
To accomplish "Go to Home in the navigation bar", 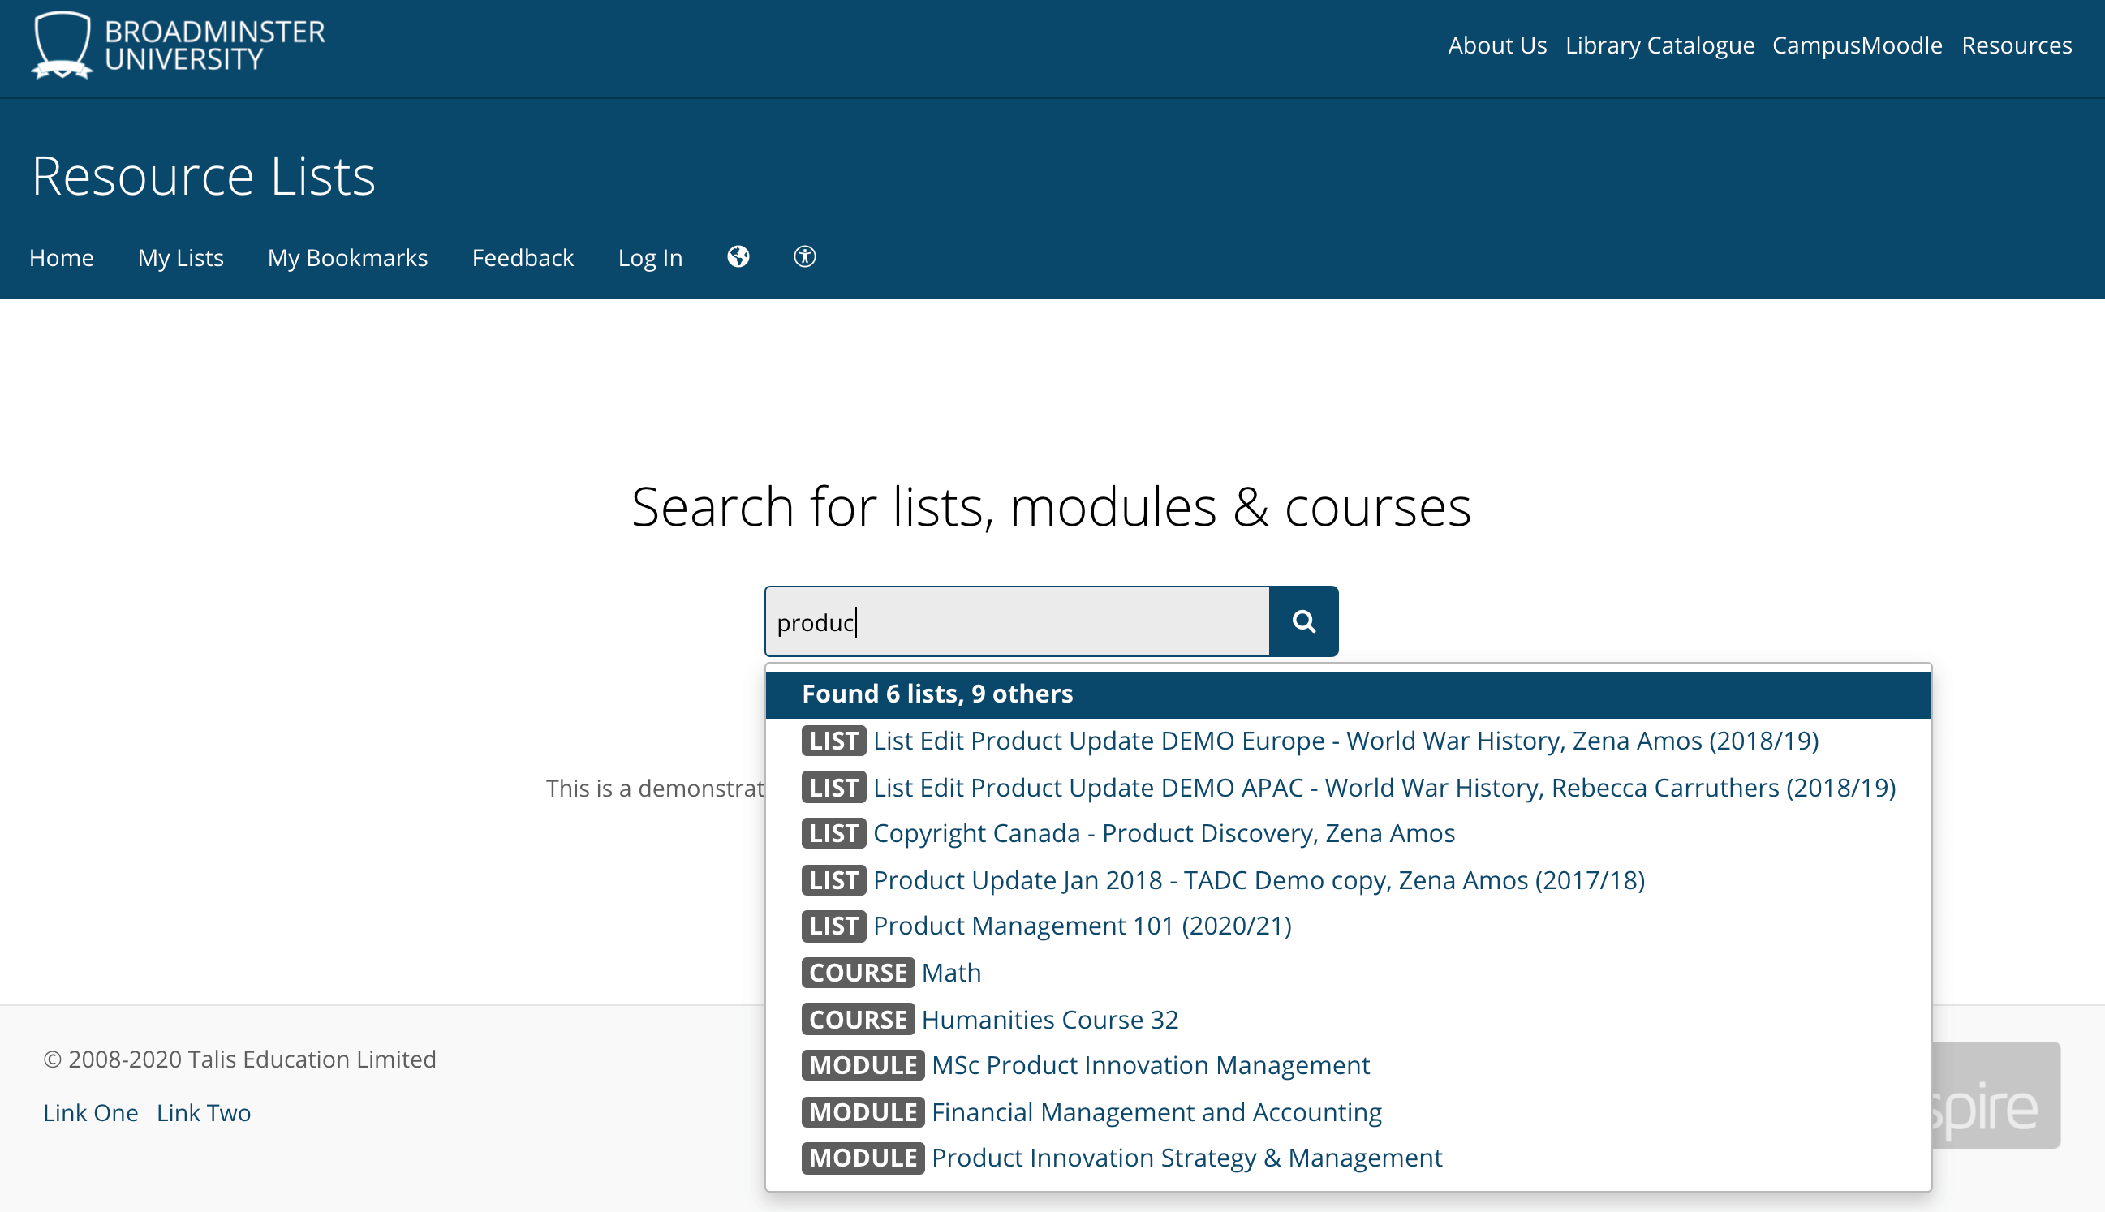I will click(62, 257).
